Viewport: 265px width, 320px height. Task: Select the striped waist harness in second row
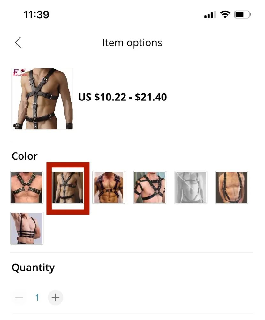click(27, 228)
